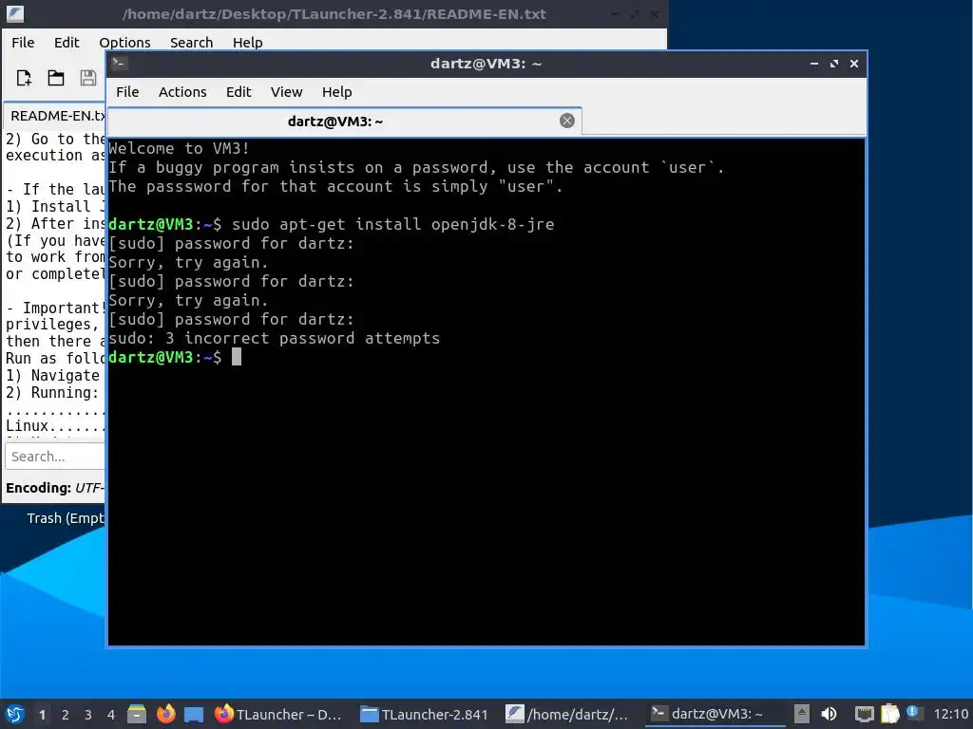Click the Trash desktop label
Image resolution: width=973 pixels, height=729 pixels.
point(66,518)
